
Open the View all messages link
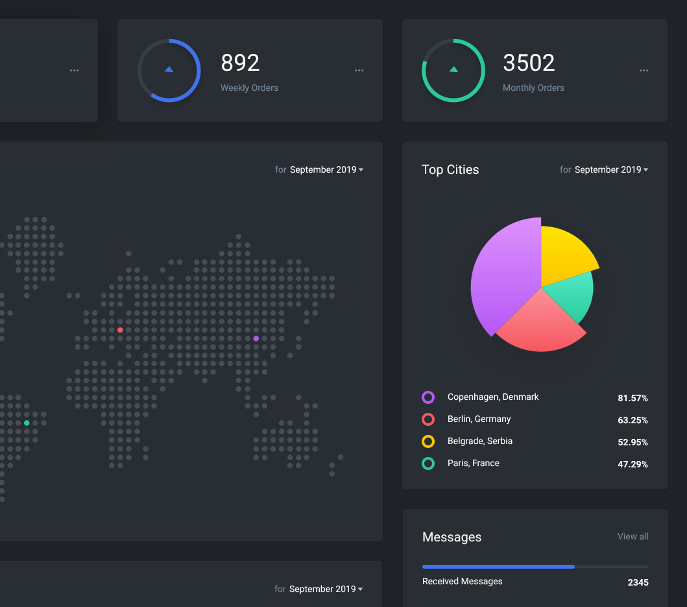click(633, 536)
